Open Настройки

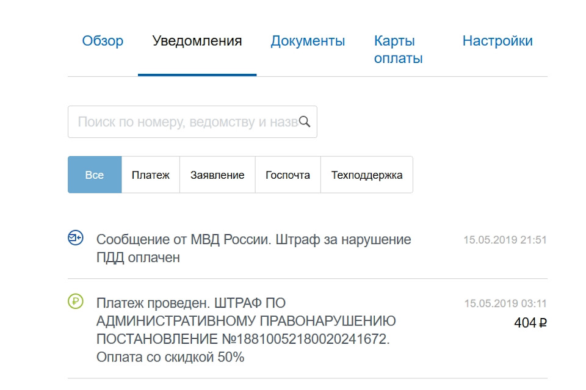[497, 41]
